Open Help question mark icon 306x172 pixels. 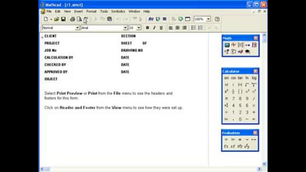point(217,19)
